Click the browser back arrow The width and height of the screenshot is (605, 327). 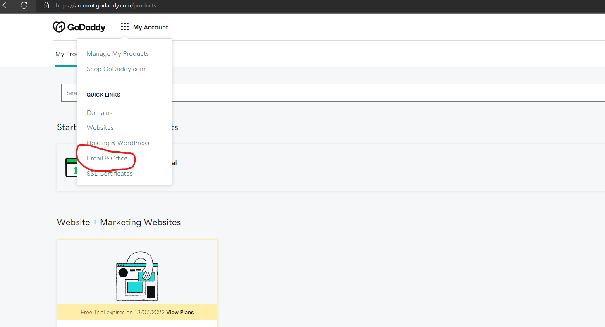(6, 5)
